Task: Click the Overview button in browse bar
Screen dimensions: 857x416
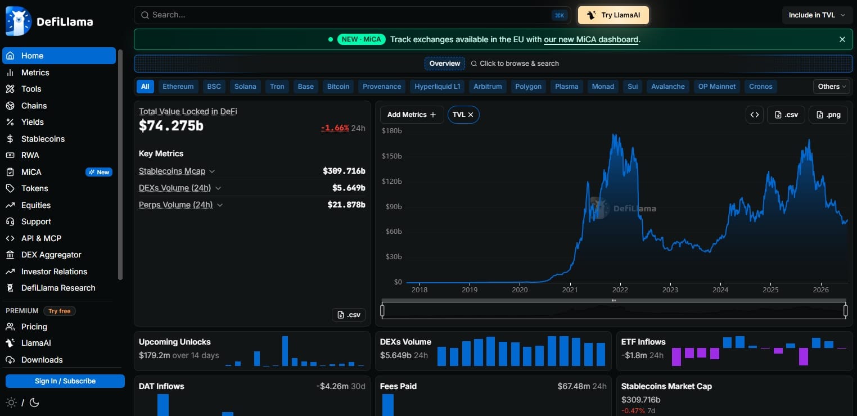Action: (x=445, y=64)
